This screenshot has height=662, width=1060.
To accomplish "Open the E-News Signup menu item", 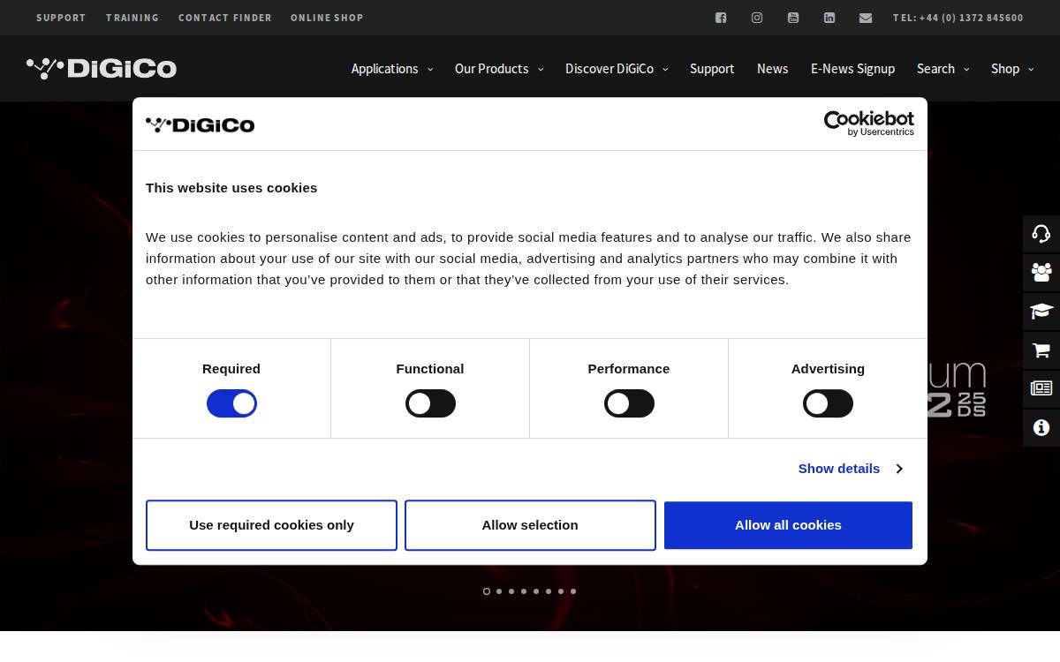I will pyautogui.click(x=852, y=69).
